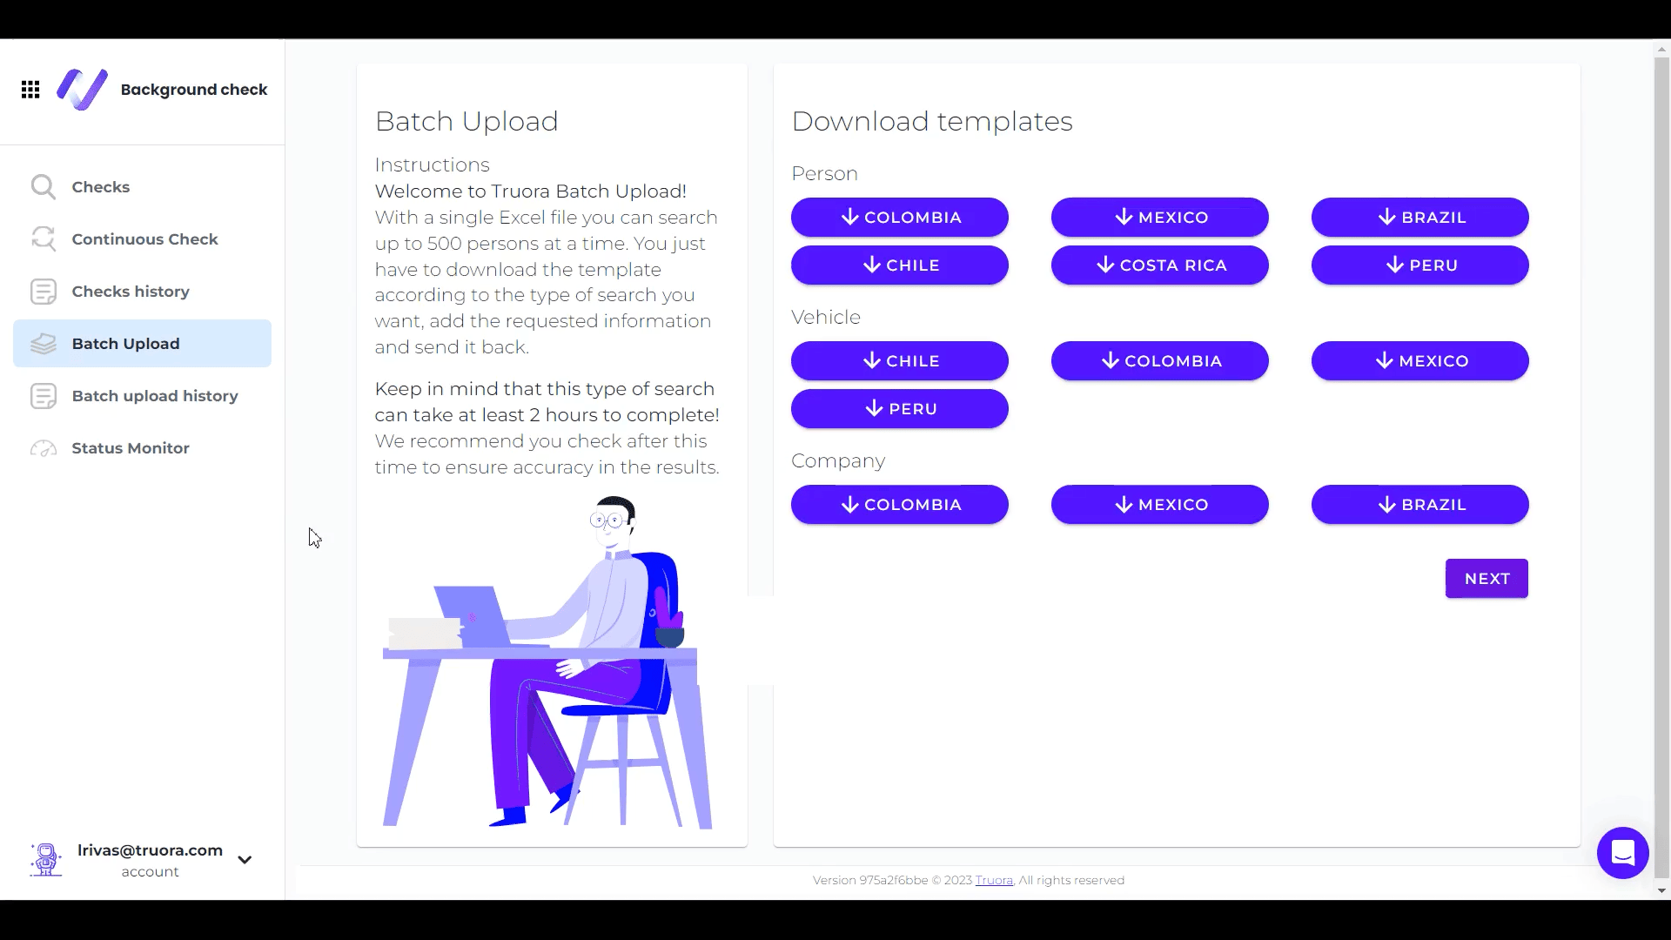Click the Checks history sidebar icon

43,292
